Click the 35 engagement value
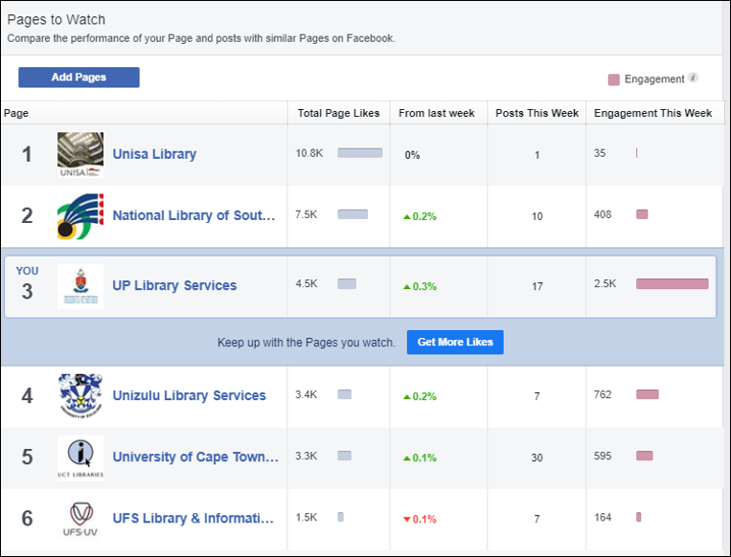 point(600,153)
